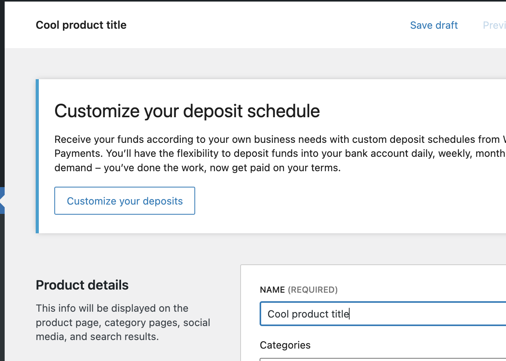Click the Customize your deposits button

pyautogui.click(x=125, y=201)
